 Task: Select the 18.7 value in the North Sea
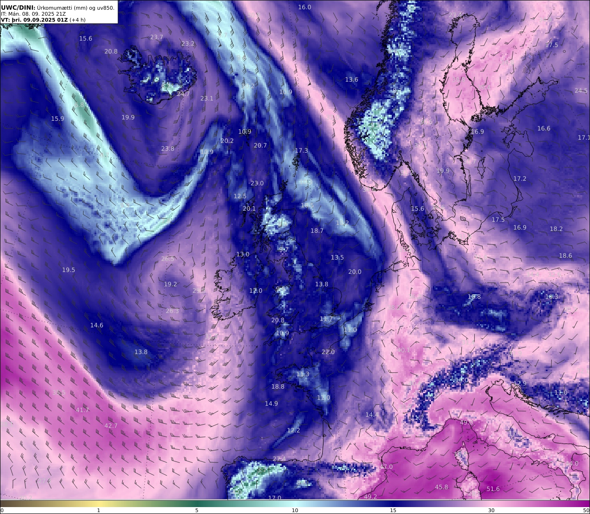click(x=317, y=230)
